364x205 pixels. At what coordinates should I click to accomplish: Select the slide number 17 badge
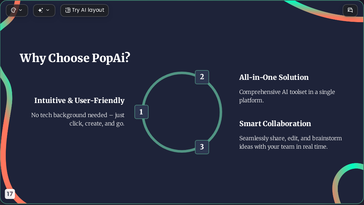(x=10, y=194)
